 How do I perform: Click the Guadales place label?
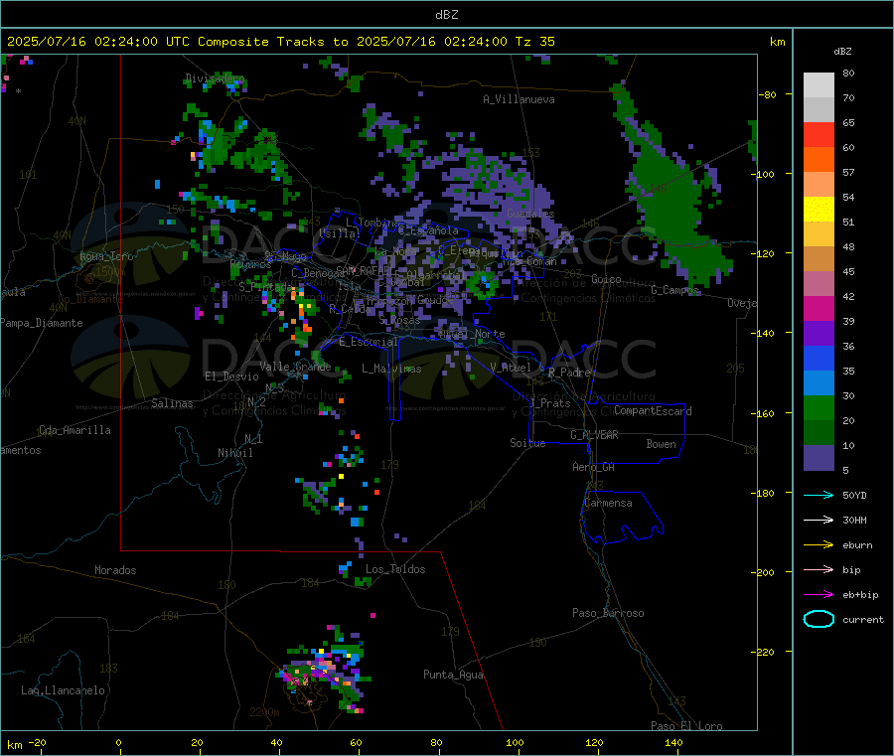coord(530,214)
